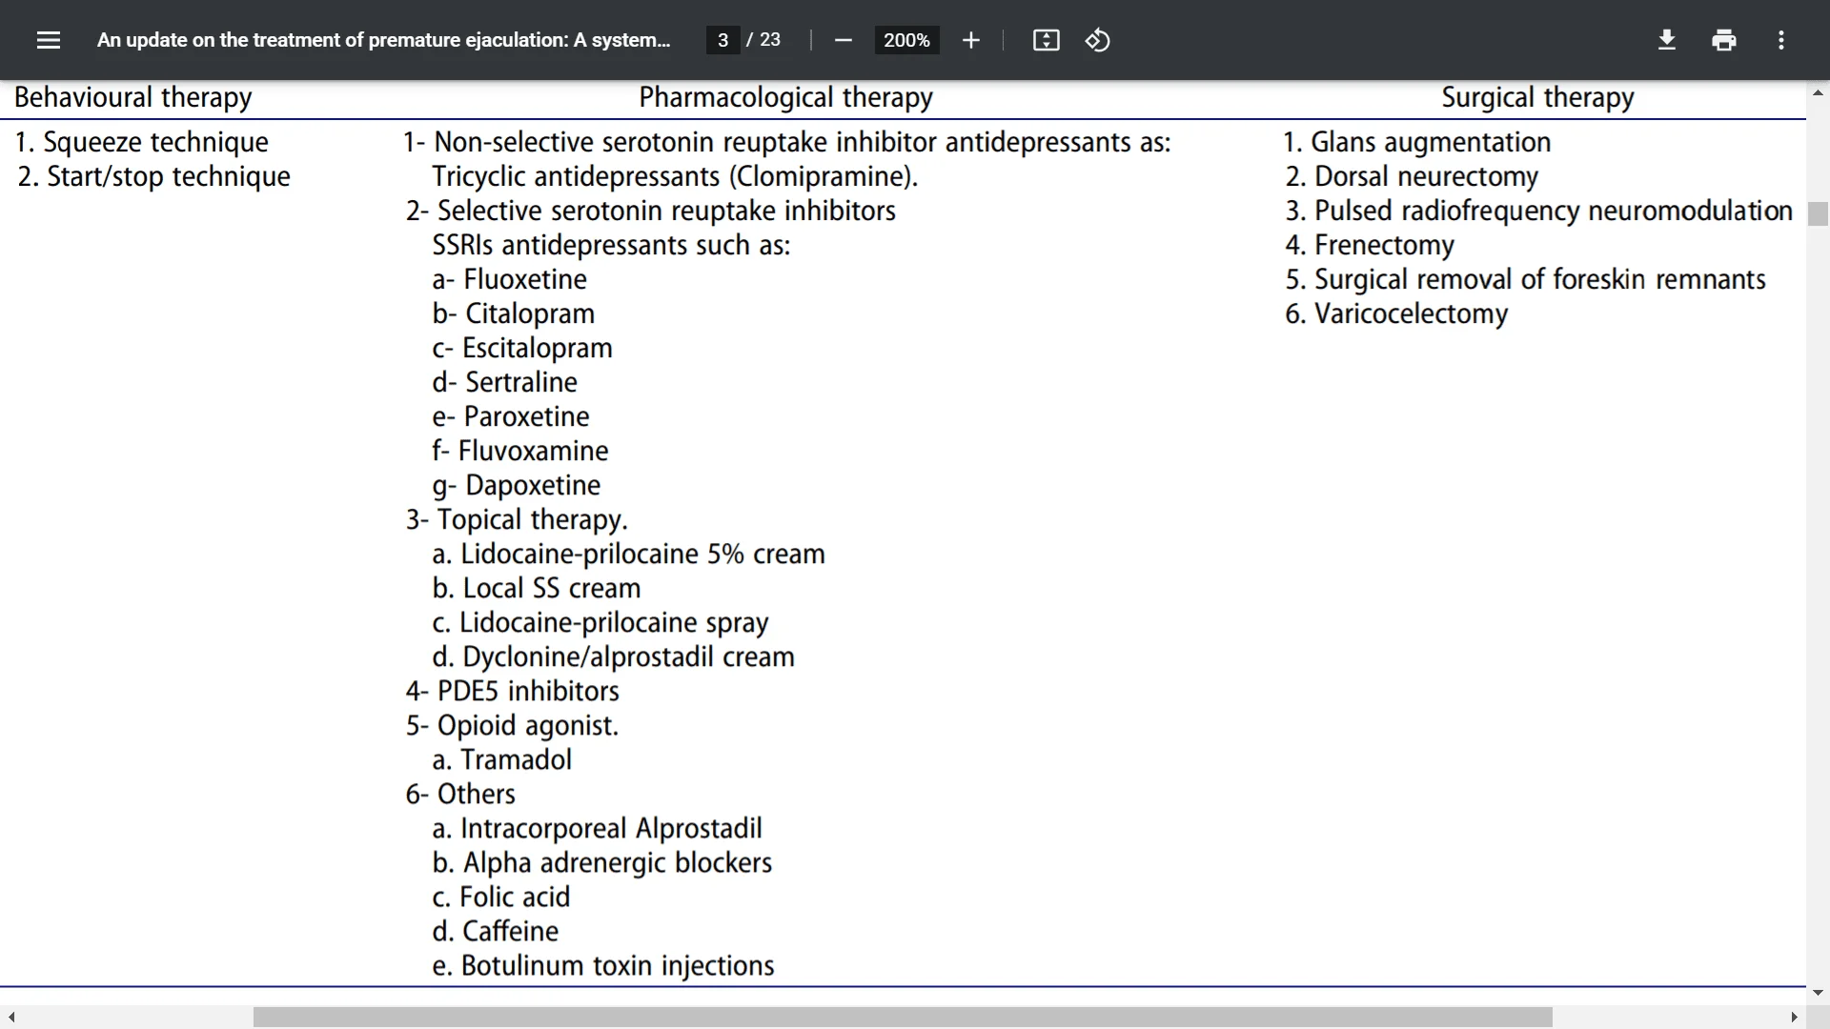The height and width of the screenshot is (1029, 1830).
Task: Click the 'Pharmacological therapy' column header
Action: pos(785,97)
